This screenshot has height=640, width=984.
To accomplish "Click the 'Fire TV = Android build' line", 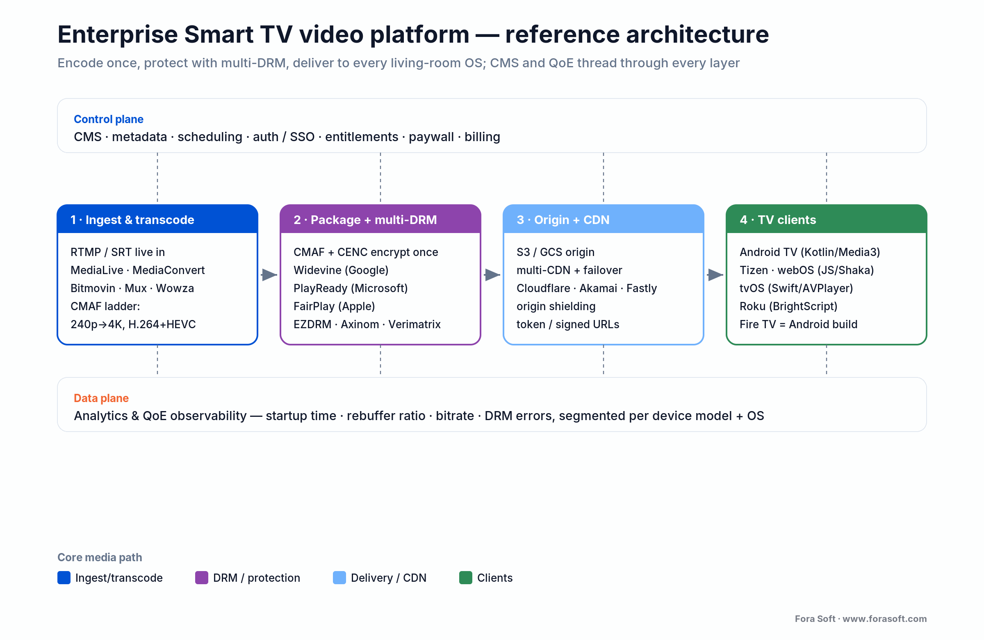I will pos(798,325).
